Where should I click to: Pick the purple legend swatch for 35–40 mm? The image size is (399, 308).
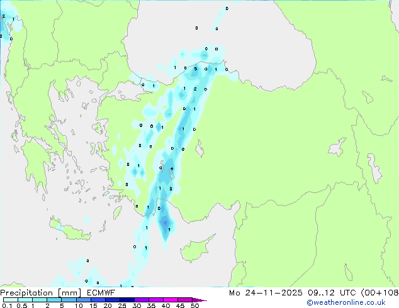tap(155, 300)
